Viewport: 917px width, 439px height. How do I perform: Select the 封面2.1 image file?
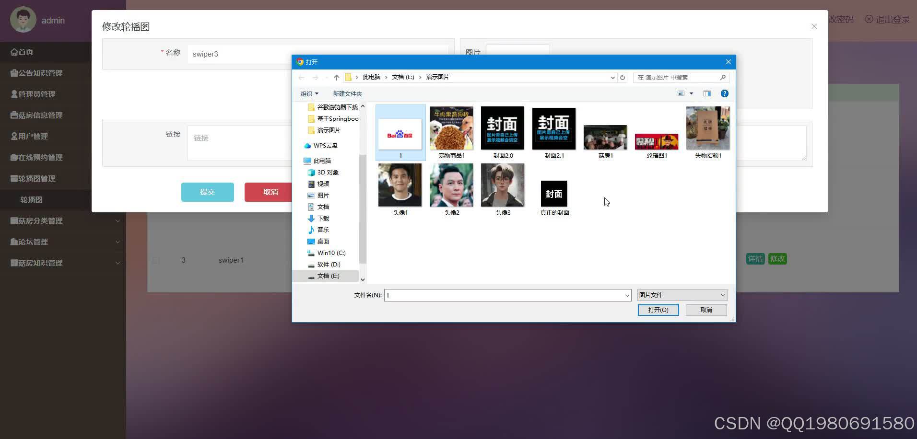pyautogui.click(x=554, y=133)
